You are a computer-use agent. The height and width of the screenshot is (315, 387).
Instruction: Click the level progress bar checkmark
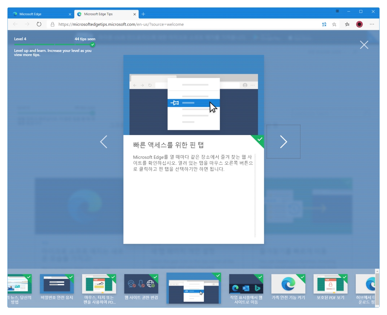[93, 45]
